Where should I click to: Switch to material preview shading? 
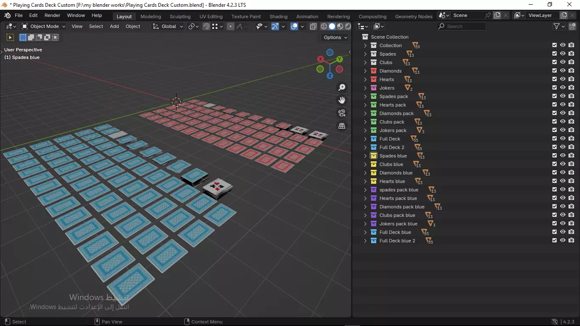click(x=340, y=26)
